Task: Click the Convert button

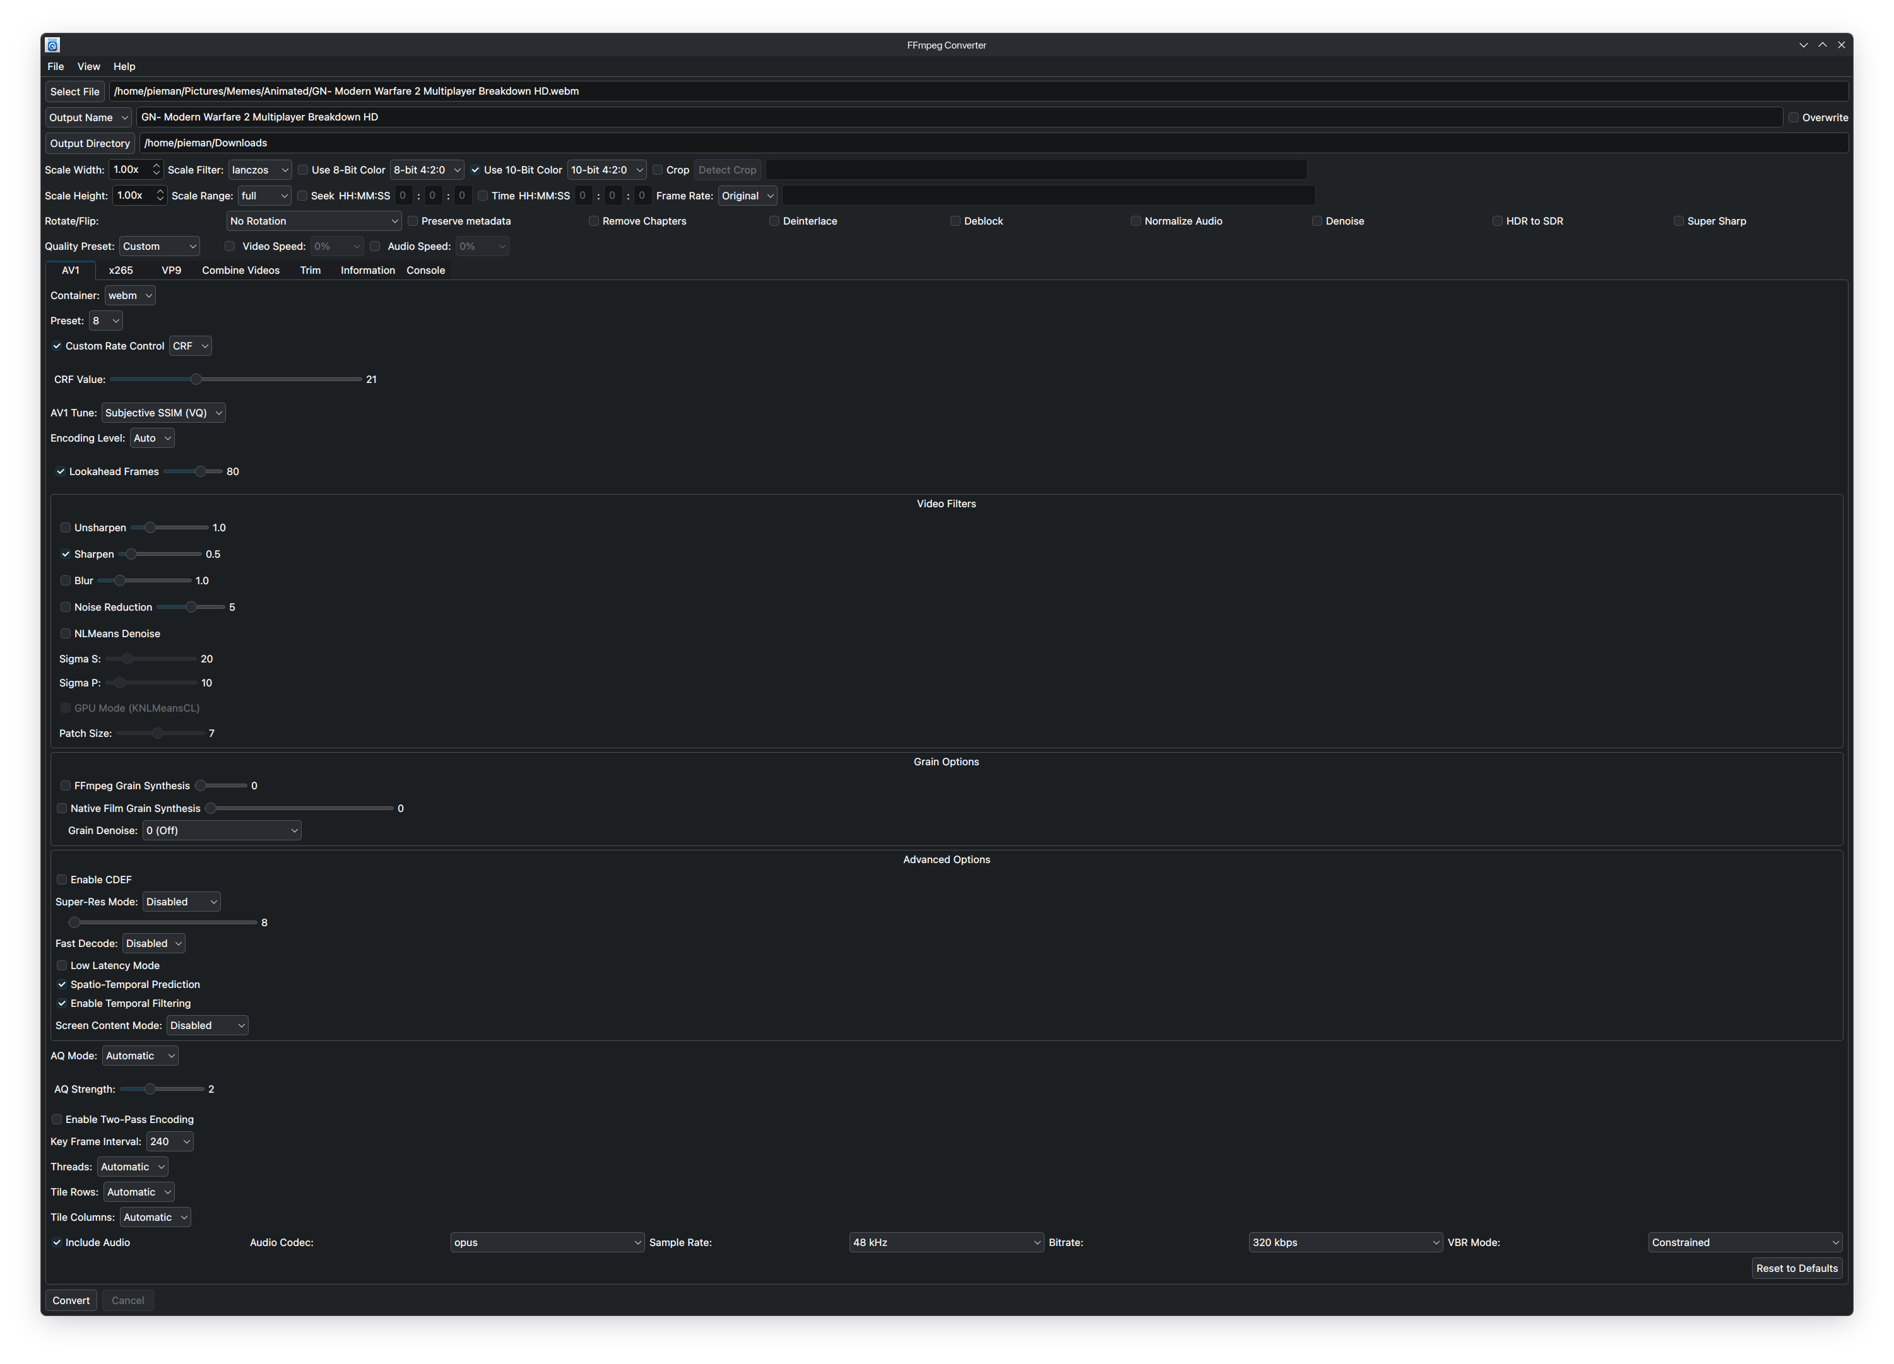Action: [x=71, y=1300]
